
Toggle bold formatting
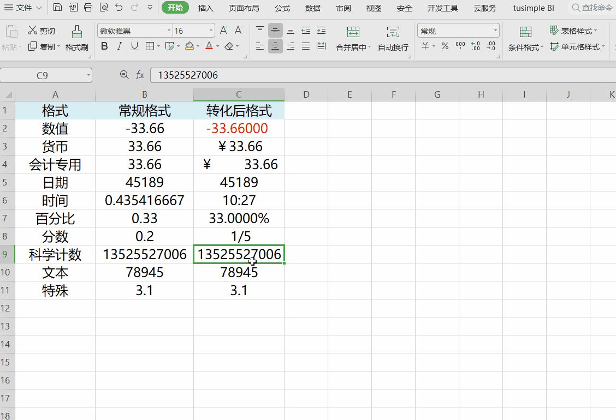[x=104, y=47]
